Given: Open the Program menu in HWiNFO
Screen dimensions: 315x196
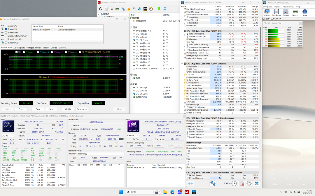Looking at the screenshot, I should pyautogui.click(x=267, y=7).
